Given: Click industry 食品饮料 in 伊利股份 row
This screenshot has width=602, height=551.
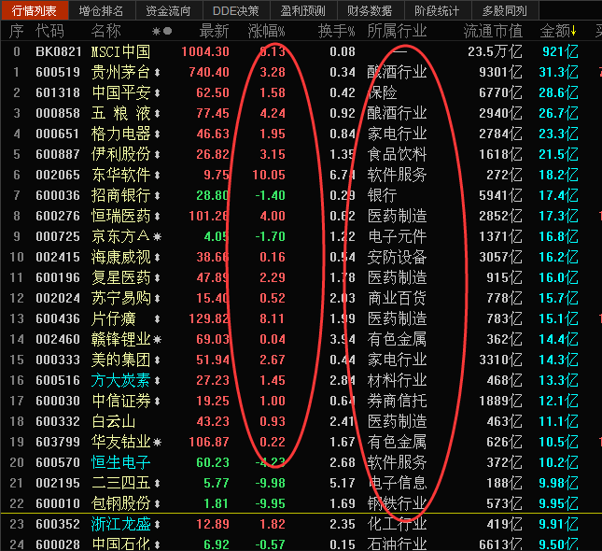Looking at the screenshot, I should pyautogui.click(x=397, y=154).
